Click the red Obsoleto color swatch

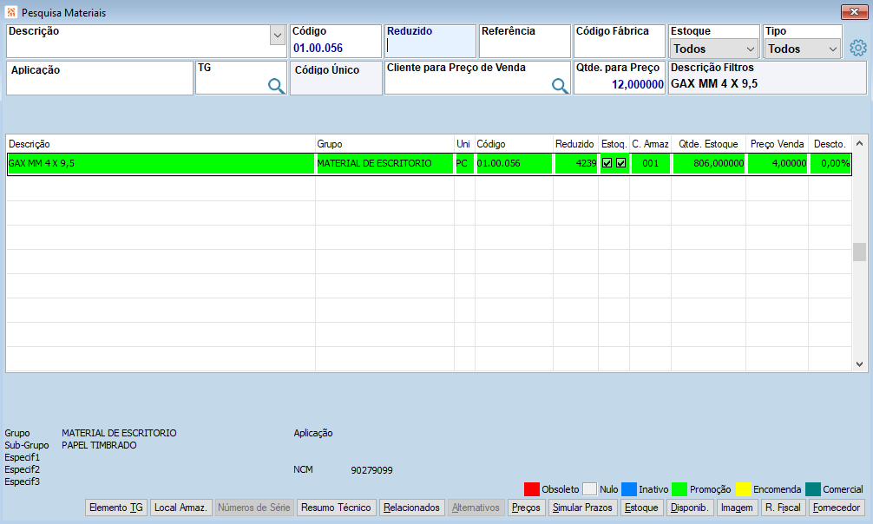tap(532, 489)
